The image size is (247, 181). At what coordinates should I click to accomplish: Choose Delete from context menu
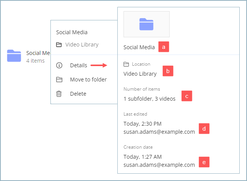click(x=78, y=94)
